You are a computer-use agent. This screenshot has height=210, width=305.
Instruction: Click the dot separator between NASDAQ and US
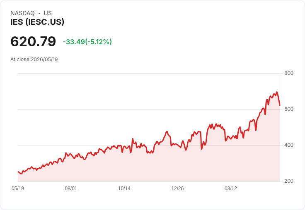pos(39,13)
